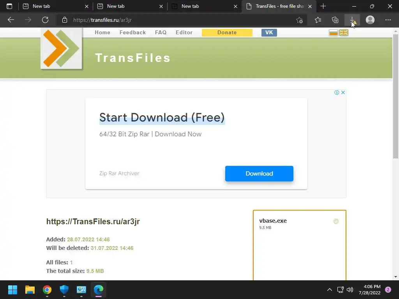Open volume control tray icon

click(350, 290)
